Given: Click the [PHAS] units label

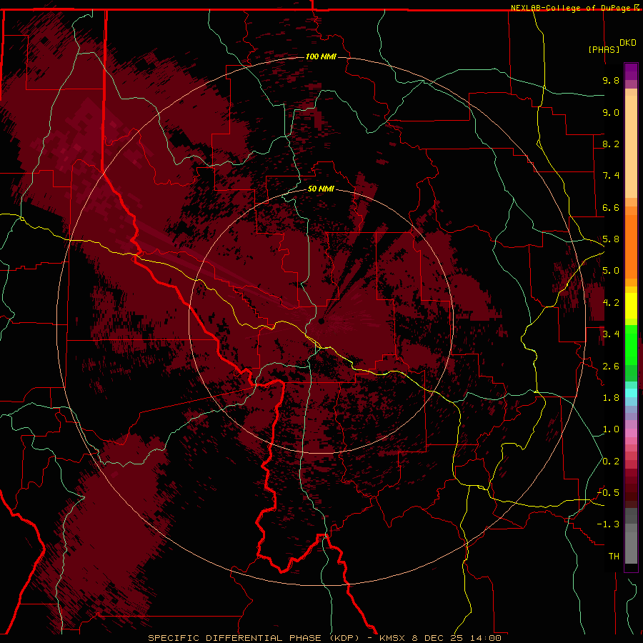Looking at the screenshot, I should click(604, 49).
